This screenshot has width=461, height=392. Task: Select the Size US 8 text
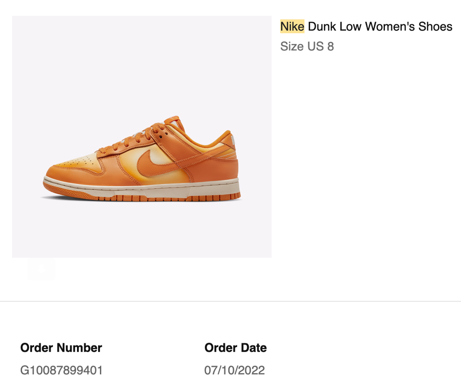tap(307, 46)
